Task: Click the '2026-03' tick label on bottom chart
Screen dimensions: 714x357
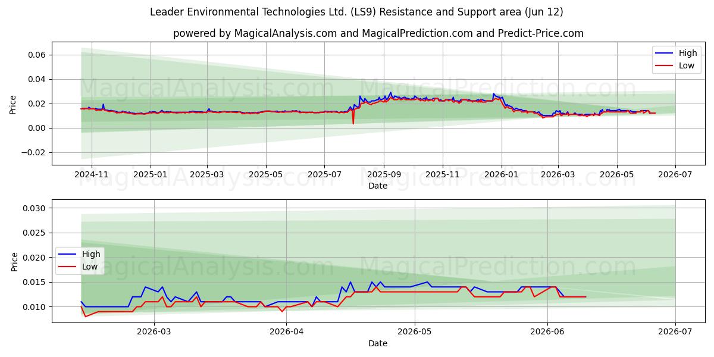Action: click(x=154, y=333)
